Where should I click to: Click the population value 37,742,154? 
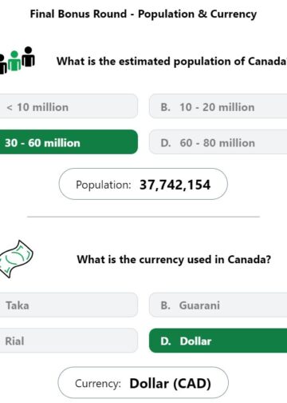pos(175,185)
